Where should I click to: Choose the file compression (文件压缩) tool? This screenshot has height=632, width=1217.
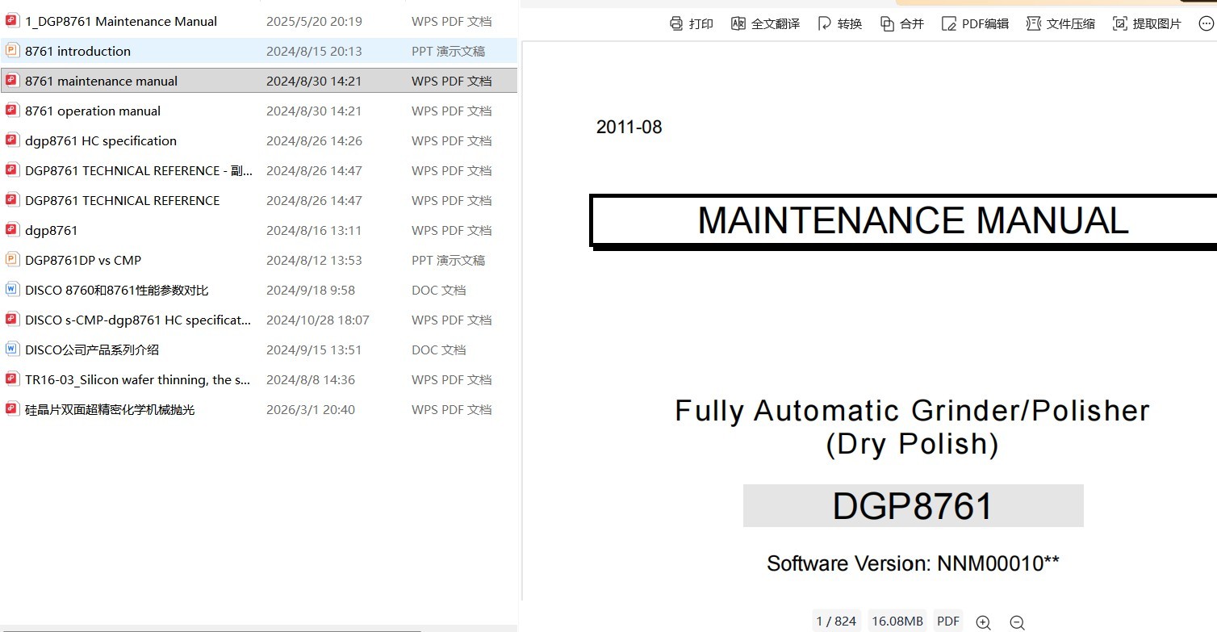point(1060,23)
